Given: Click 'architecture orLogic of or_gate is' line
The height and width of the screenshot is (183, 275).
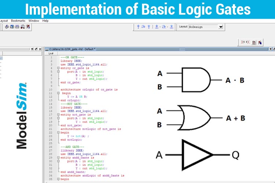Looking at the screenshot, I should pyautogui.click(x=89, y=89).
